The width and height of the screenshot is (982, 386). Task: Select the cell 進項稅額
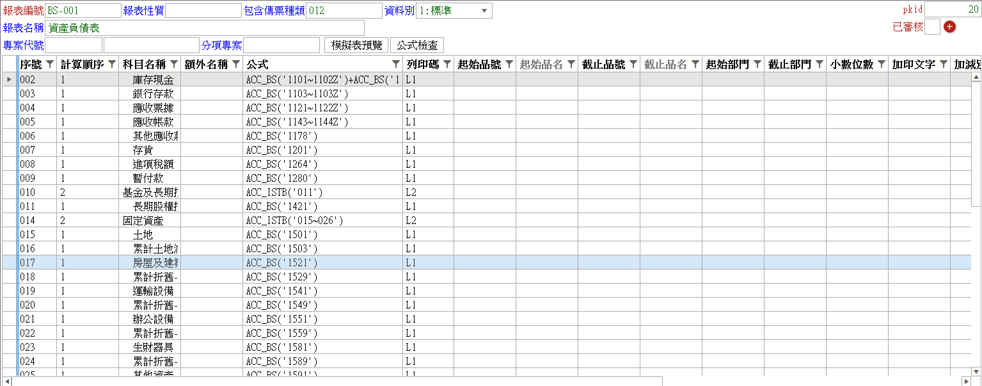150,164
